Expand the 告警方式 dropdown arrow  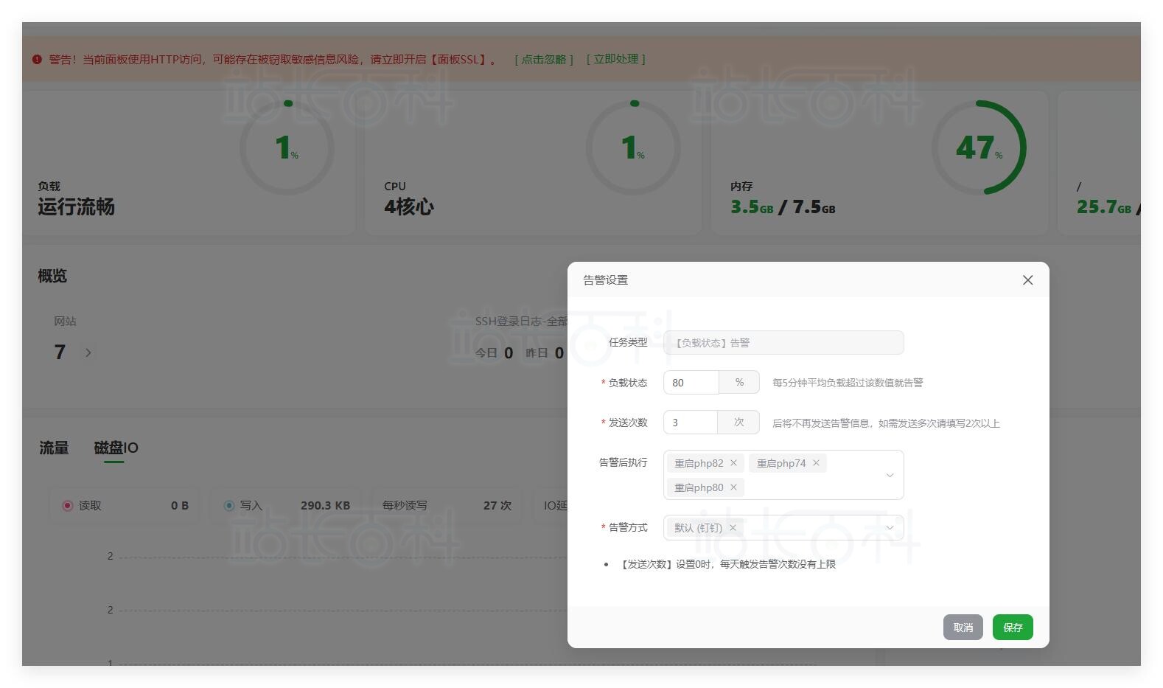coord(890,528)
